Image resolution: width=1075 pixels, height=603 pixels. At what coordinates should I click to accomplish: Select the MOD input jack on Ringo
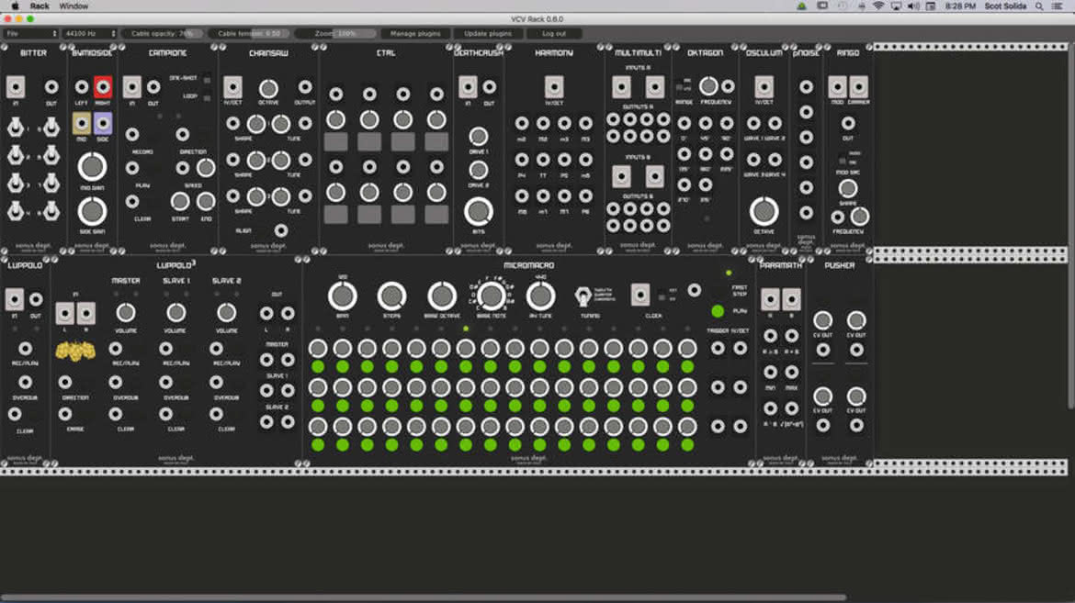pos(837,87)
